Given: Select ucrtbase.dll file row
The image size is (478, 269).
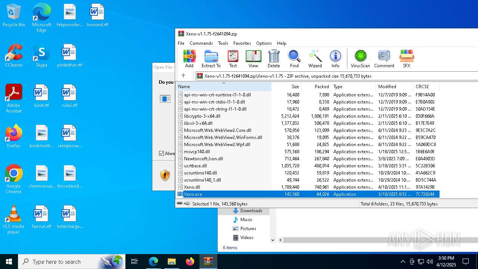Looking at the screenshot, I should pyautogui.click(x=308, y=166).
